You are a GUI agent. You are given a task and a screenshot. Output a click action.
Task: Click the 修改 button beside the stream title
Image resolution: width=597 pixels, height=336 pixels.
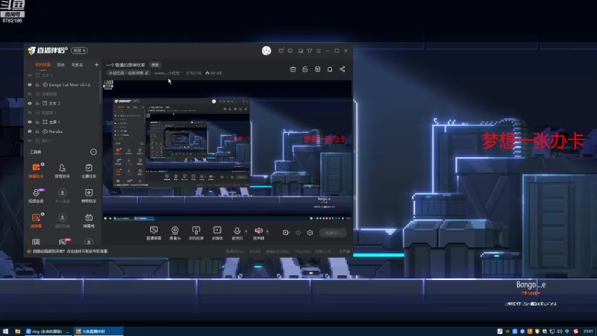155,65
